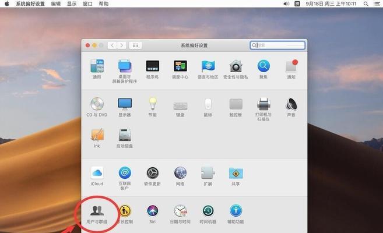Image resolution: width=383 pixels, height=233 pixels.
Task: Open the 声音 (Sound) pane
Action: point(291,107)
